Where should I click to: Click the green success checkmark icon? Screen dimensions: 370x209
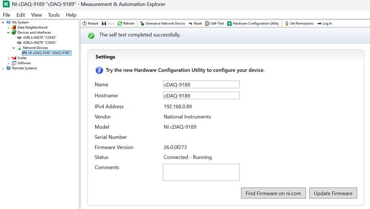[x=91, y=36]
